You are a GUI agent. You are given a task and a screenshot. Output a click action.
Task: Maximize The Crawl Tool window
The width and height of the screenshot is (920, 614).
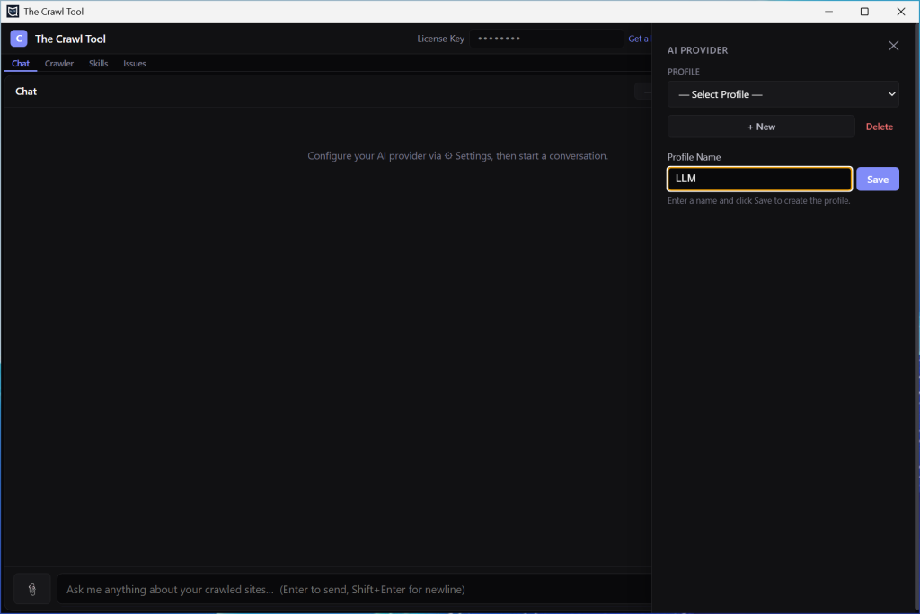tap(864, 12)
